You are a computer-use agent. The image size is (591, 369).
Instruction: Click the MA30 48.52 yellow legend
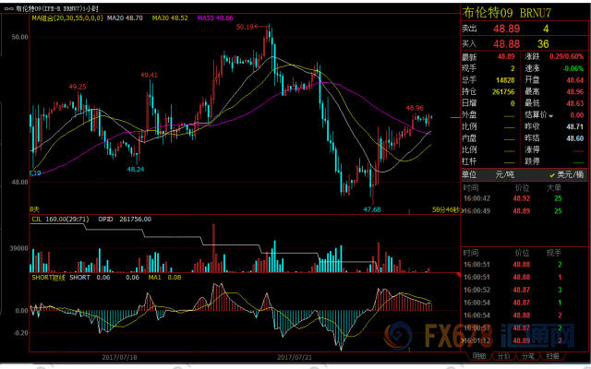click(x=170, y=18)
